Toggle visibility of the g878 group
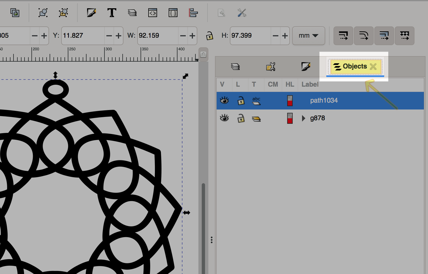 (x=224, y=118)
